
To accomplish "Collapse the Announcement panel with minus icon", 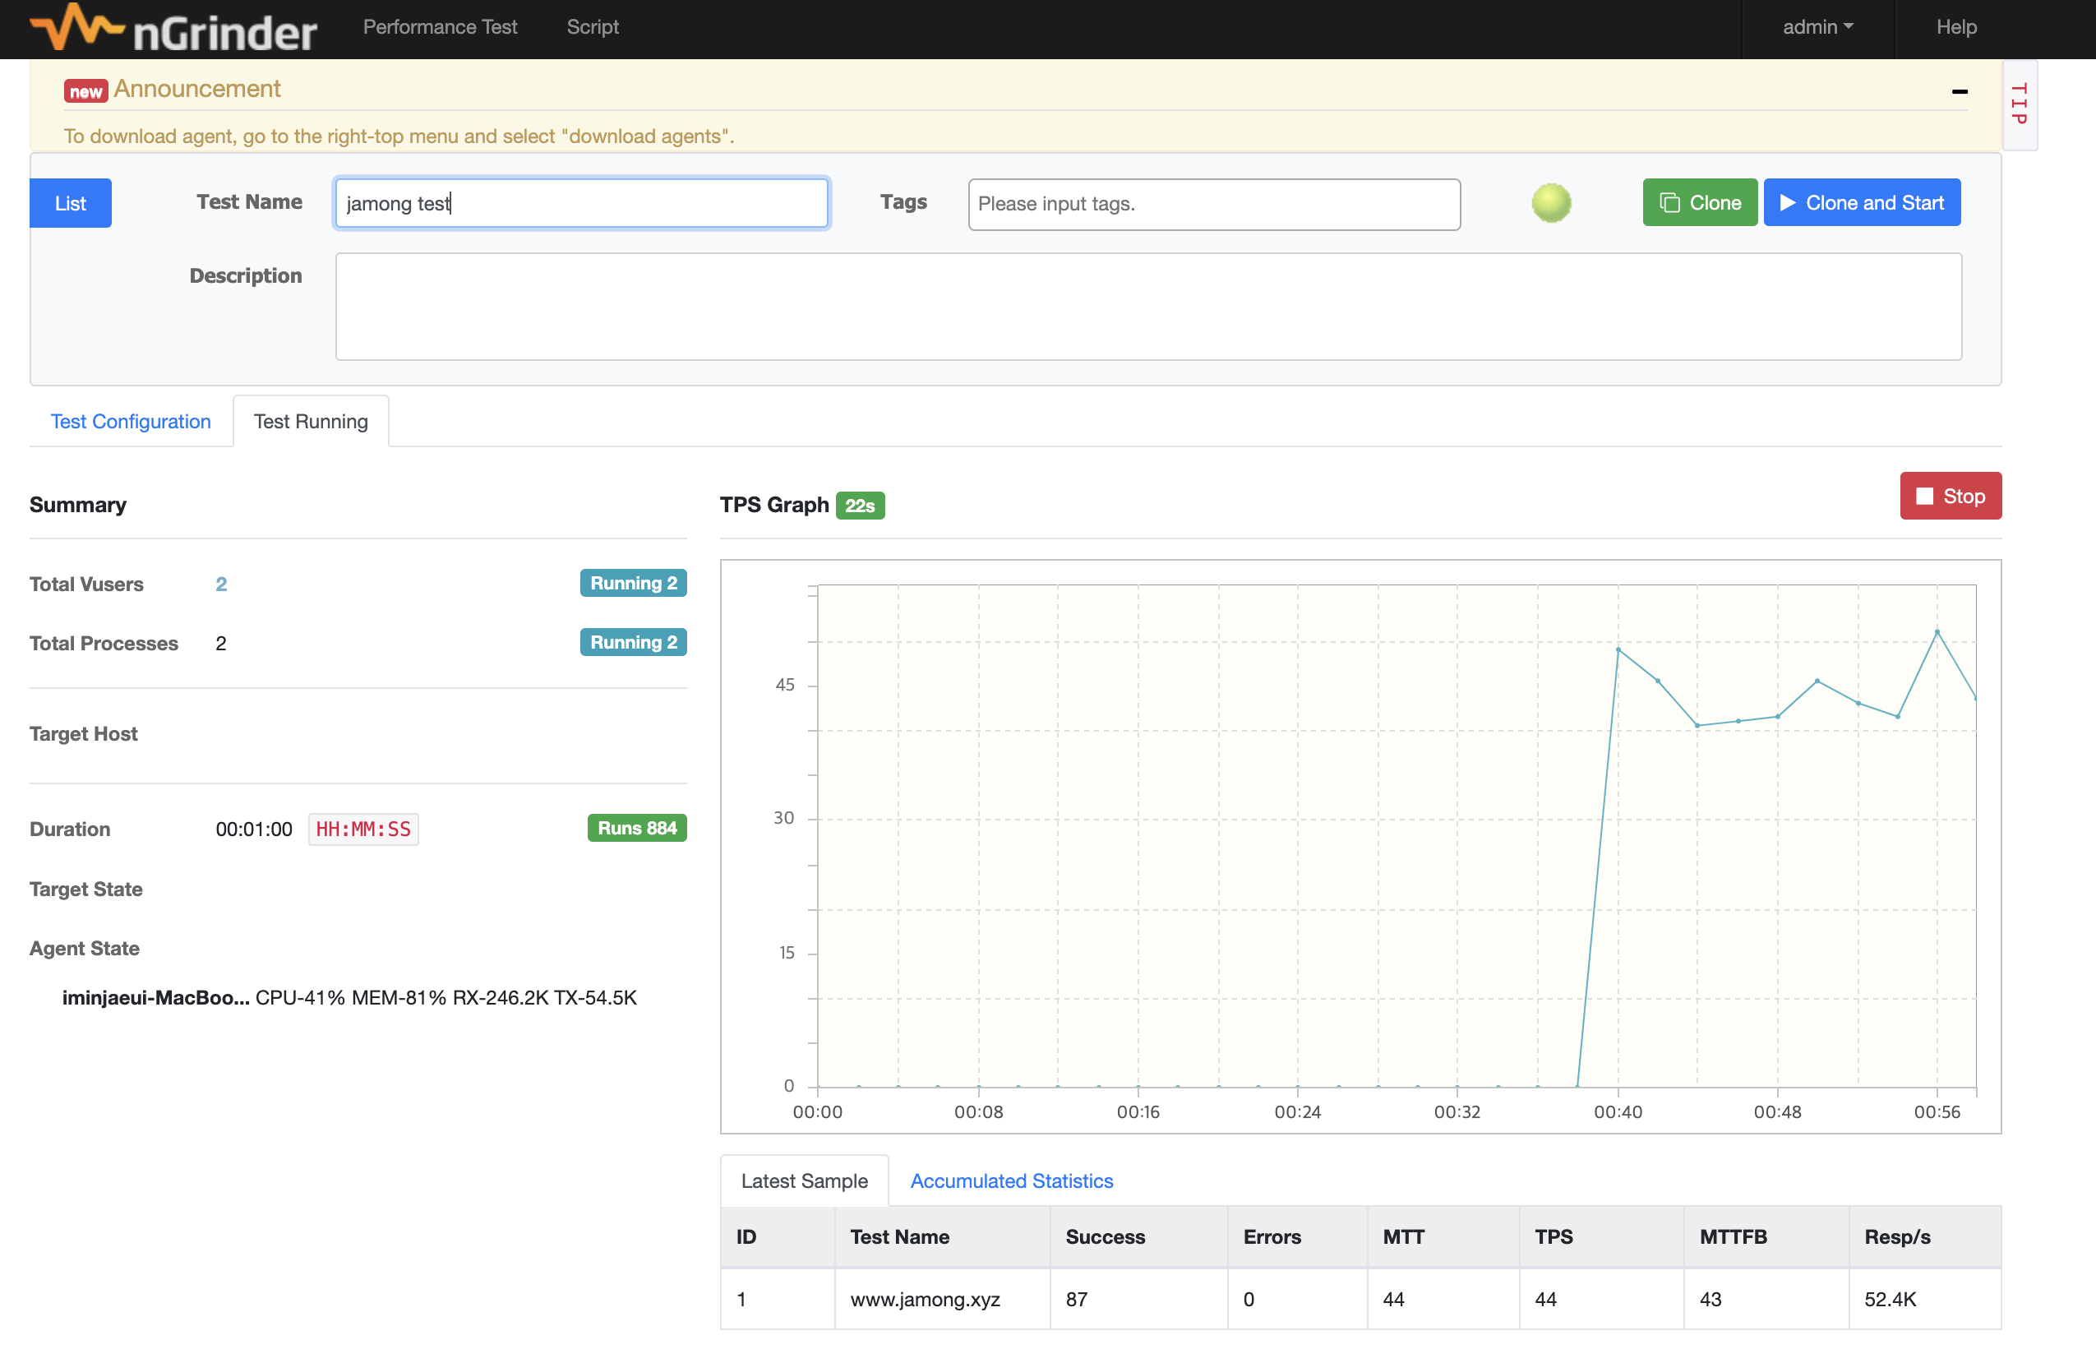I will tap(1960, 91).
